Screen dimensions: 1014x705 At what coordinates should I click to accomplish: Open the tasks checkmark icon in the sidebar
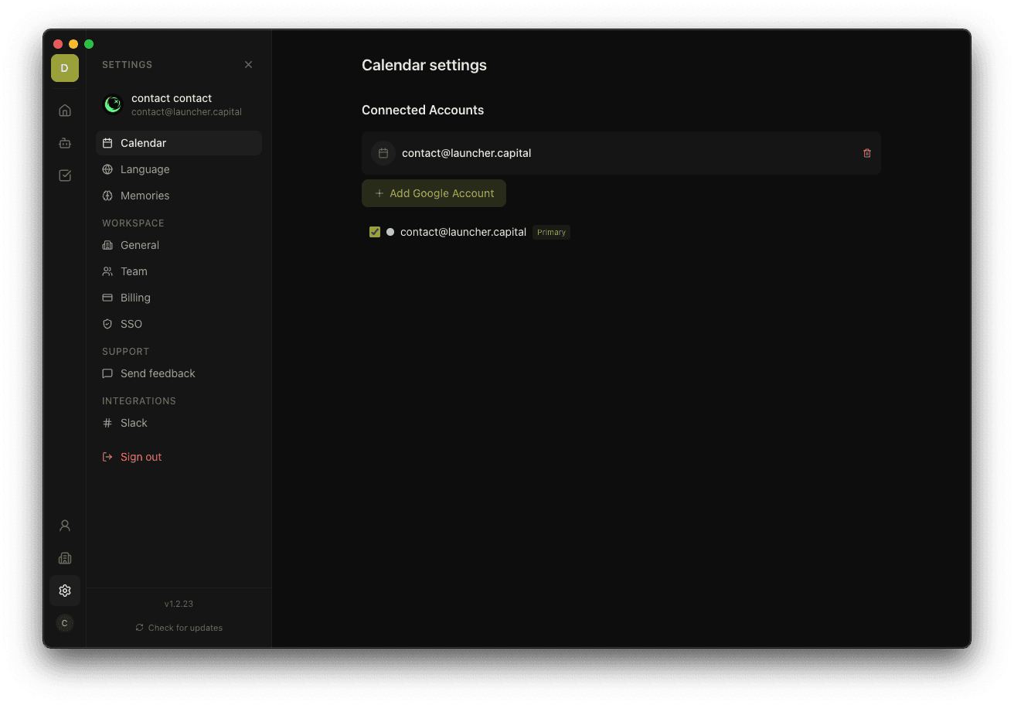pos(65,175)
